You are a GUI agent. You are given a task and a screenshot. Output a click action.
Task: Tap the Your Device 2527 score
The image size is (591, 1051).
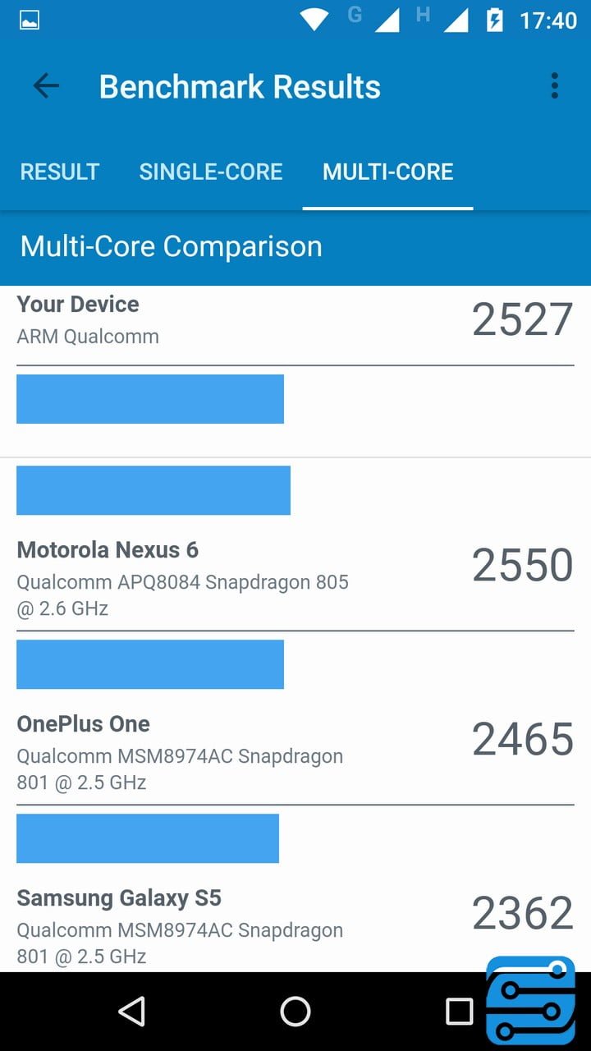coord(522,319)
